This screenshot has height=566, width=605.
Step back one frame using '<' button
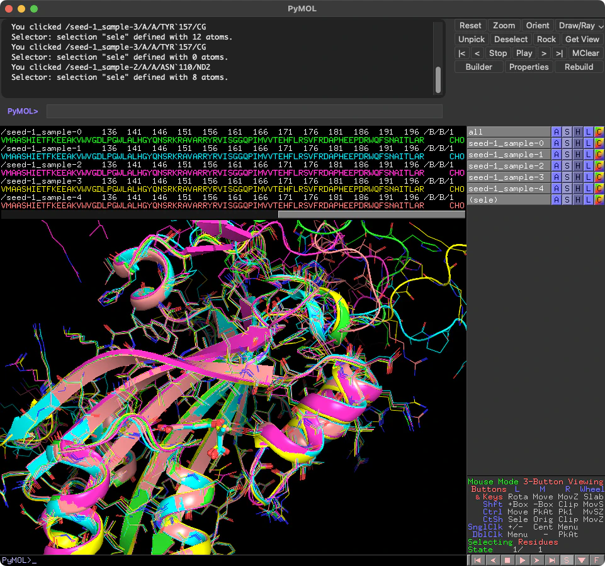(477, 53)
